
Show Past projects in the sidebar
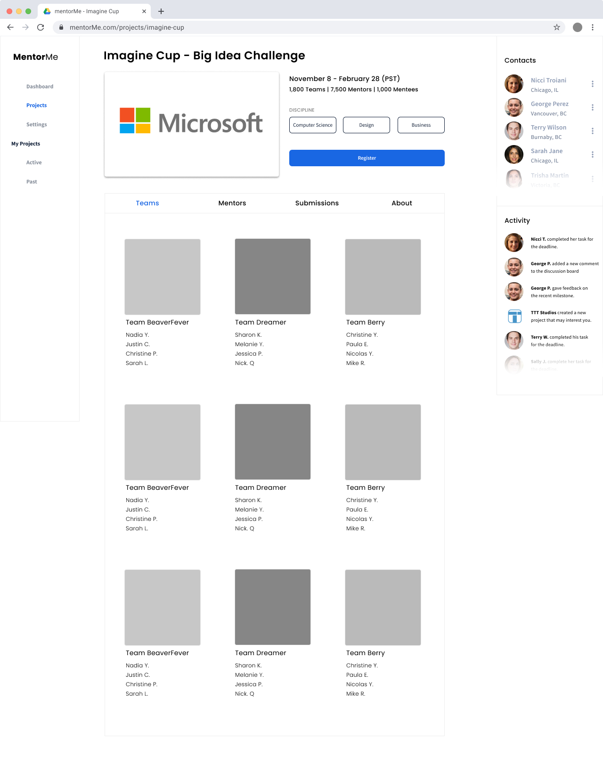pyautogui.click(x=32, y=182)
